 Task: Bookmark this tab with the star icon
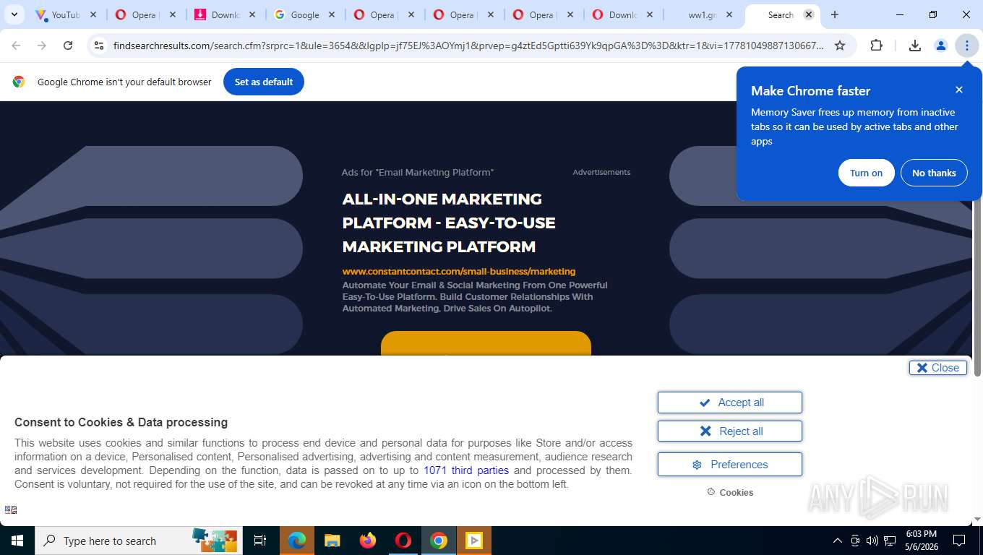[840, 46]
